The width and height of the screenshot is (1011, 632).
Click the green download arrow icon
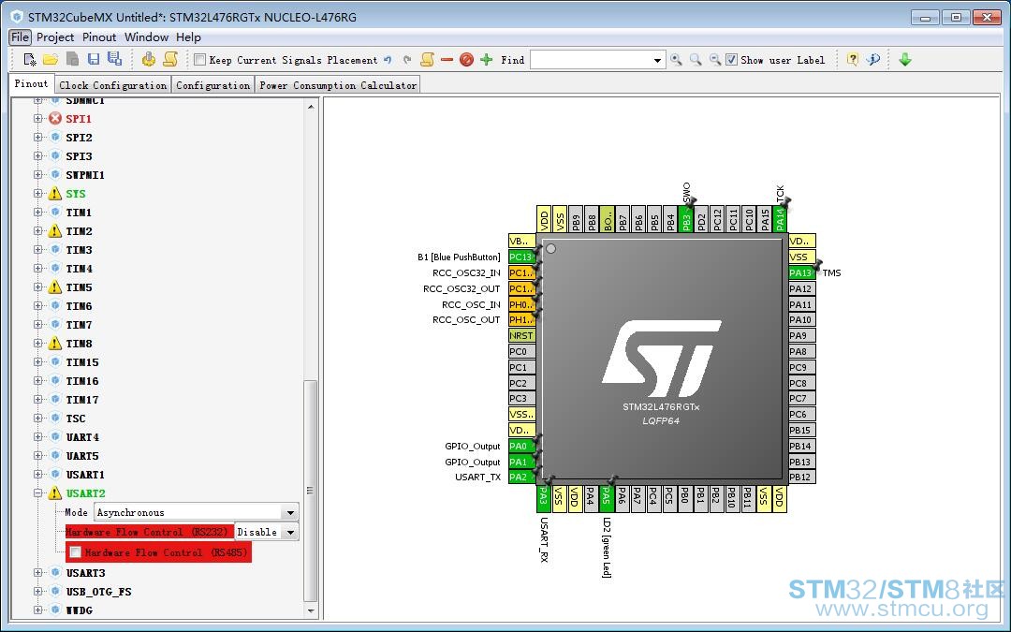click(905, 59)
